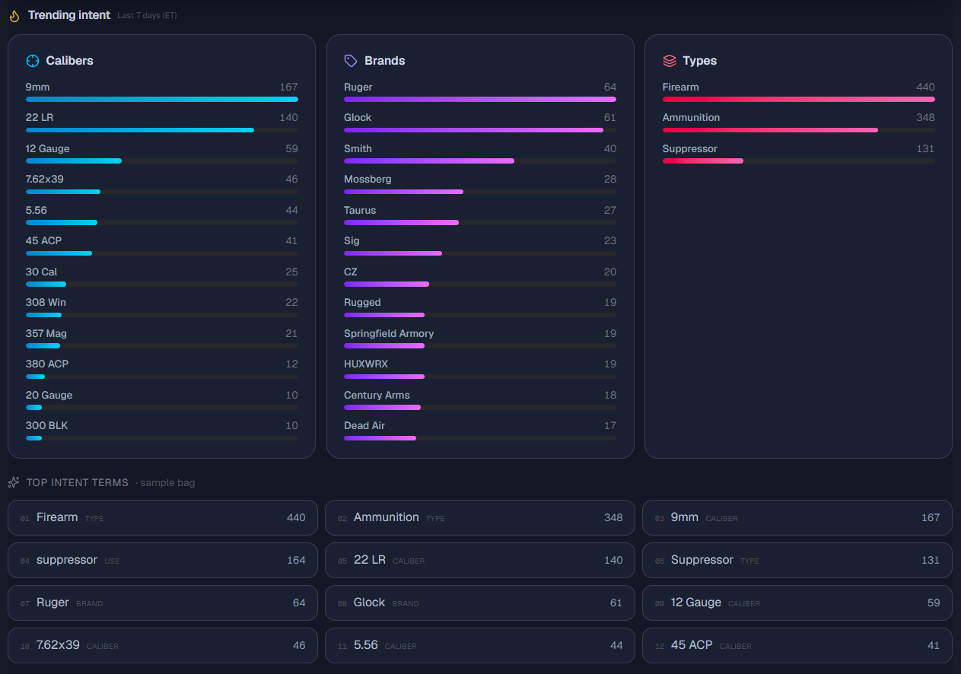Screen dimensions: 961x674
Task: Click the Springfield Armory brand label
Action: pyautogui.click(x=389, y=334)
